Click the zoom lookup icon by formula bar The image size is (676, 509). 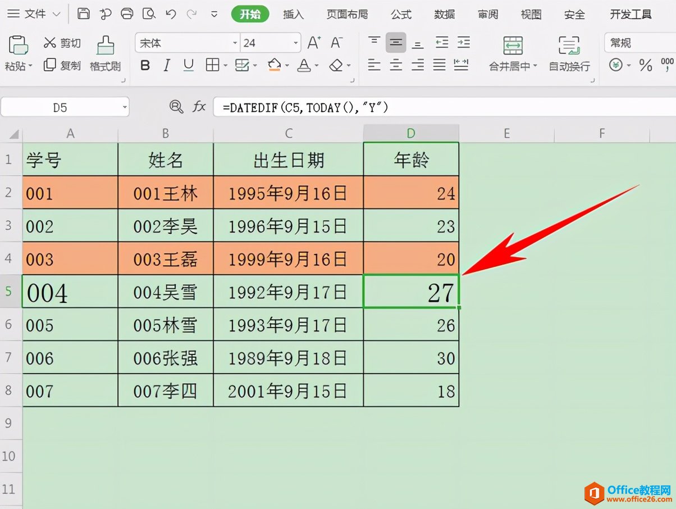[x=176, y=107]
